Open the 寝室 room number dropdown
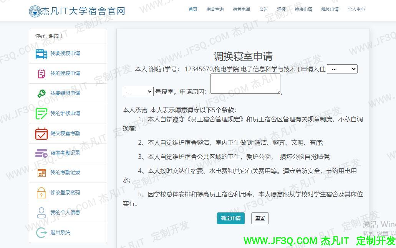 pos(138,91)
